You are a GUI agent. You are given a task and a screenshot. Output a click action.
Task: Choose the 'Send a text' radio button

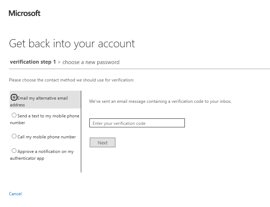(14, 115)
